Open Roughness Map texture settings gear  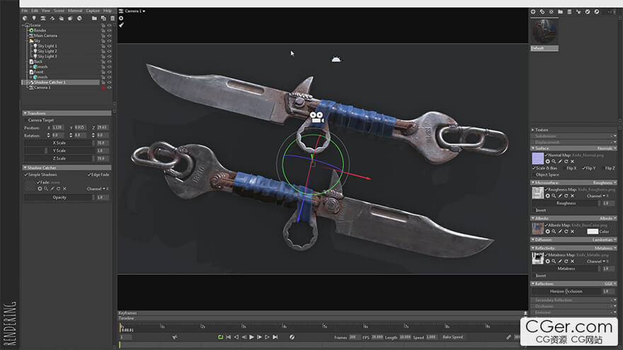coord(547,196)
